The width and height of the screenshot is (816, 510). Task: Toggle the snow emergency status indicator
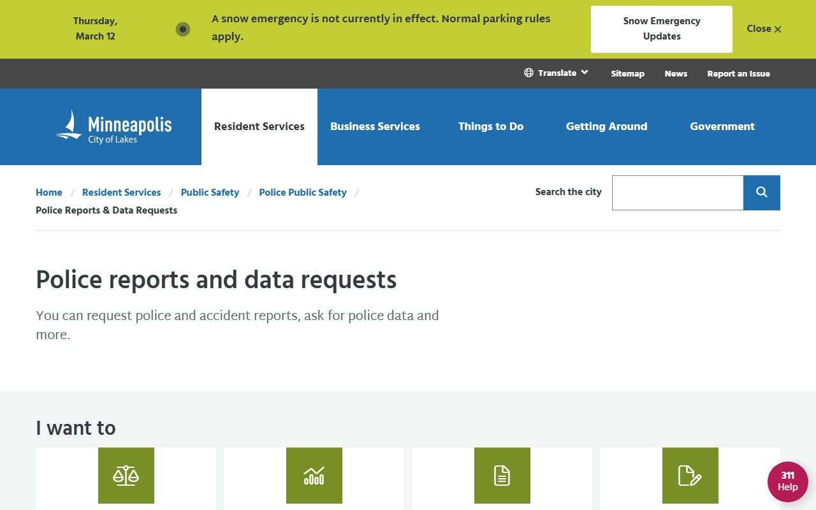pyautogui.click(x=183, y=29)
